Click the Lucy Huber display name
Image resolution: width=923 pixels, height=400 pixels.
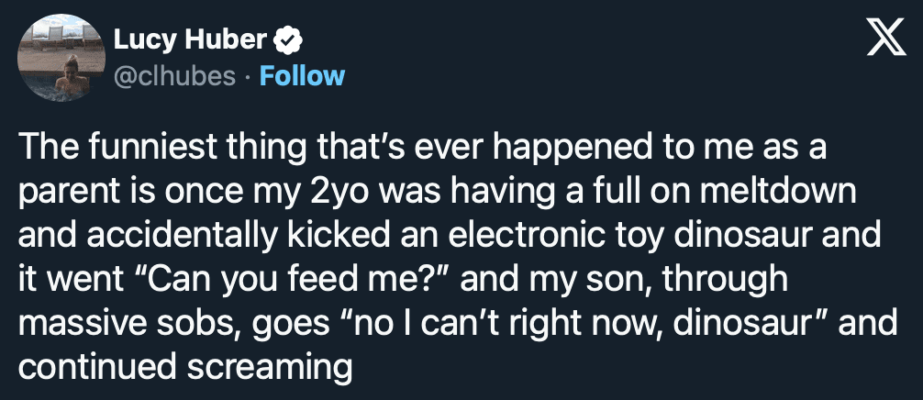(190, 40)
